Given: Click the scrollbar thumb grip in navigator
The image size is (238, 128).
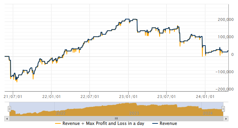Looking at the screenshot, I should point(116,118).
